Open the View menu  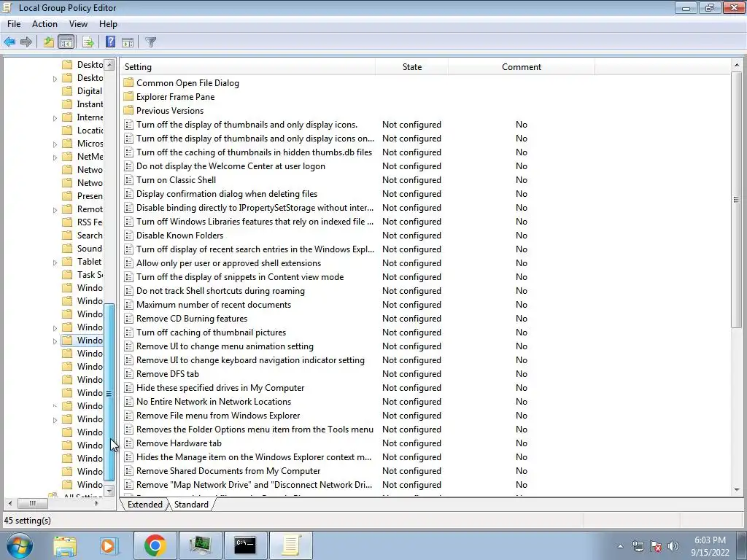pyautogui.click(x=78, y=24)
